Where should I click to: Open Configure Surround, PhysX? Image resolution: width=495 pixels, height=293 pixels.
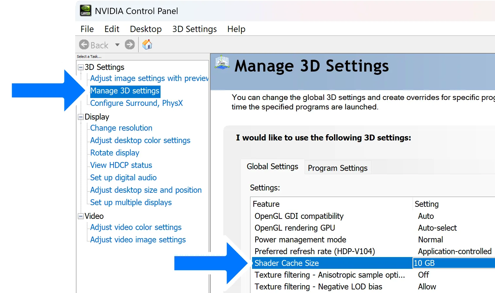click(x=136, y=103)
